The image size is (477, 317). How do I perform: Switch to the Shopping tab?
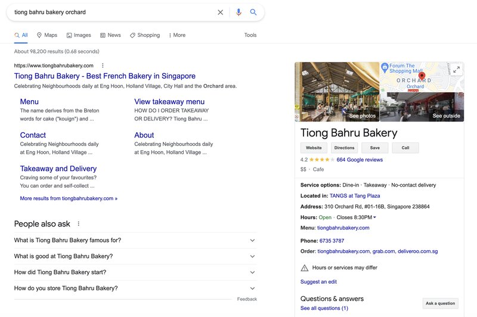click(145, 35)
